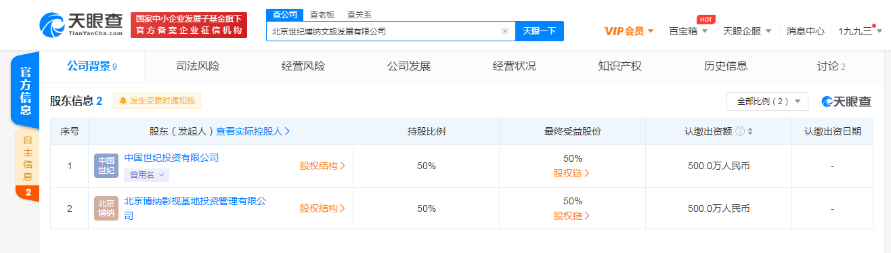Switch to the 公司发展 tab

pos(408,66)
